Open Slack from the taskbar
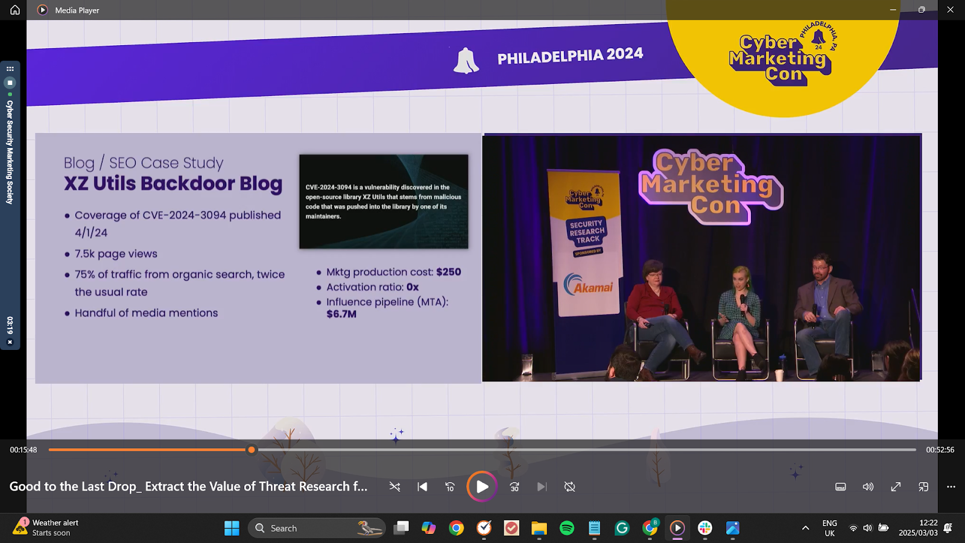The height and width of the screenshot is (543, 965). point(705,528)
